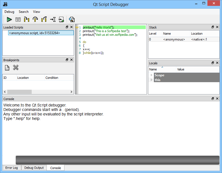Click the New Breakpoint page icon
222x173 pixels.
(7, 68)
